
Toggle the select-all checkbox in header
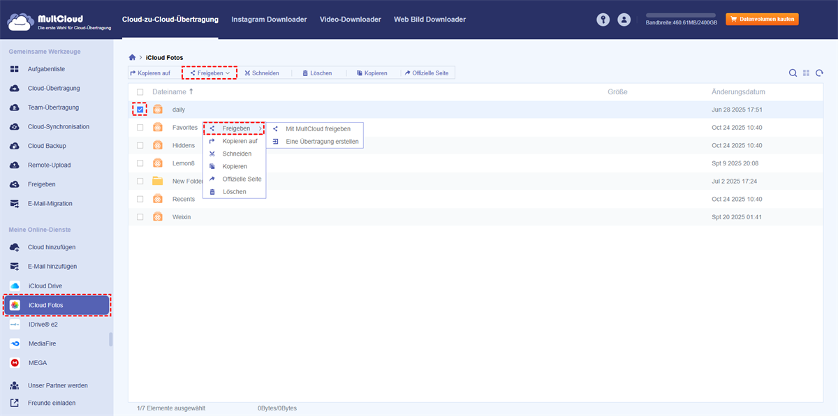[140, 92]
